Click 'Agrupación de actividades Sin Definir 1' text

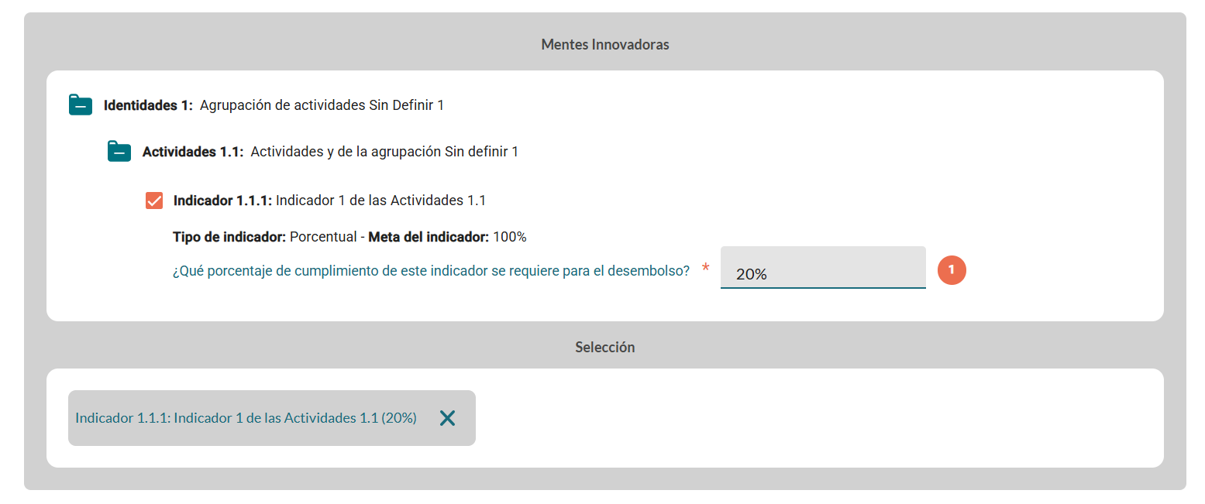point(322,105)
